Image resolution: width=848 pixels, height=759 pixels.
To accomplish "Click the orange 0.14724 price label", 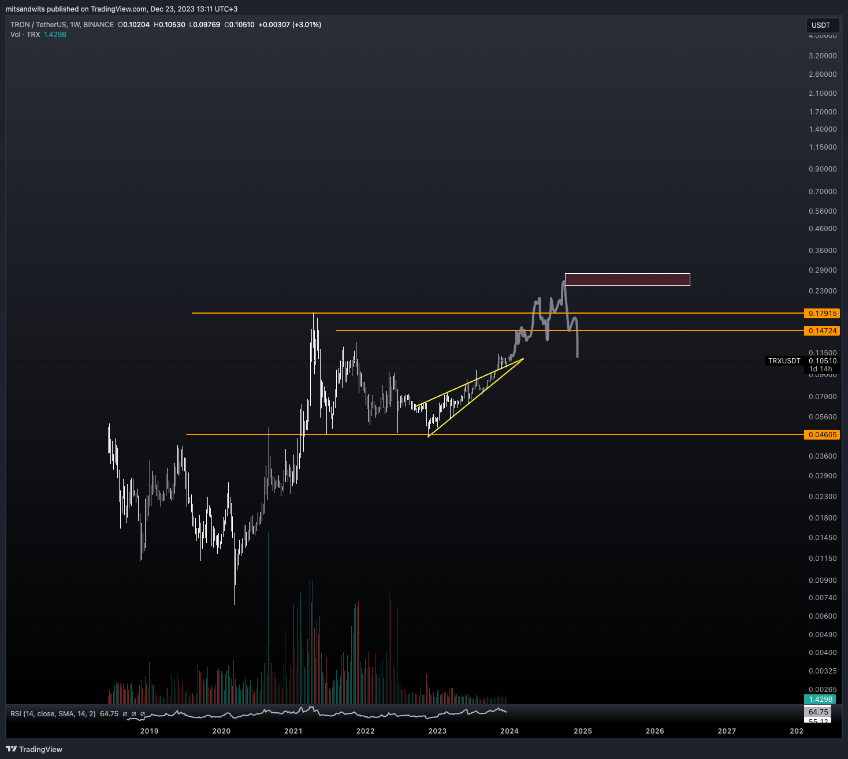I will coord(822,331).
